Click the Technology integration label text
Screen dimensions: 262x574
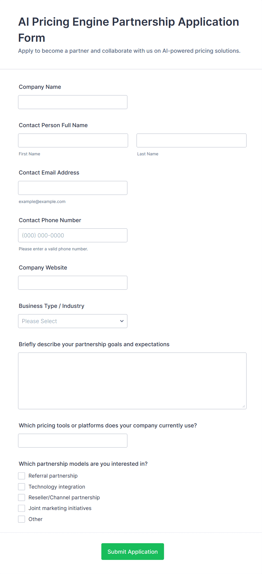(x=57, y=487)
